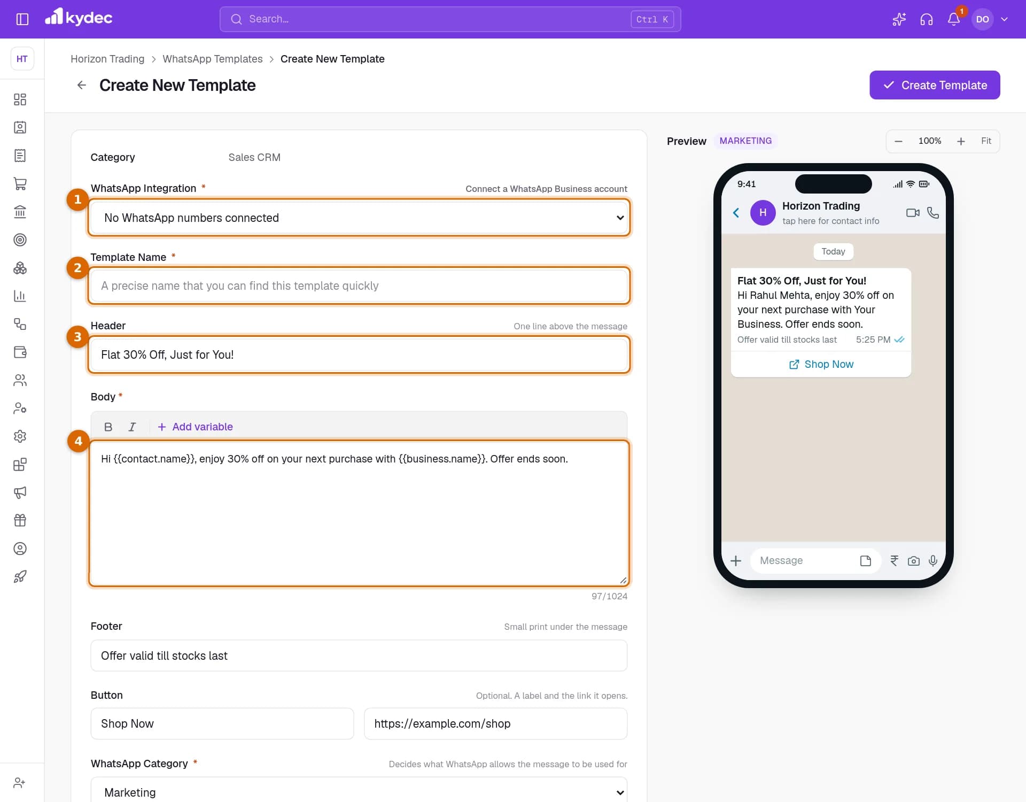Click the Header text field
Image resolution: width=1026 pixels, height=802 pixels.
click(x=359, y=354)
